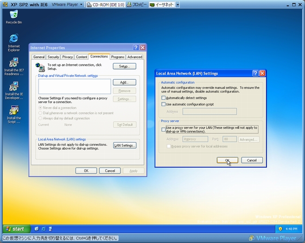Screen dimensions: 305x243
Task: Select the Connections tab
Action: coord(99,56)
